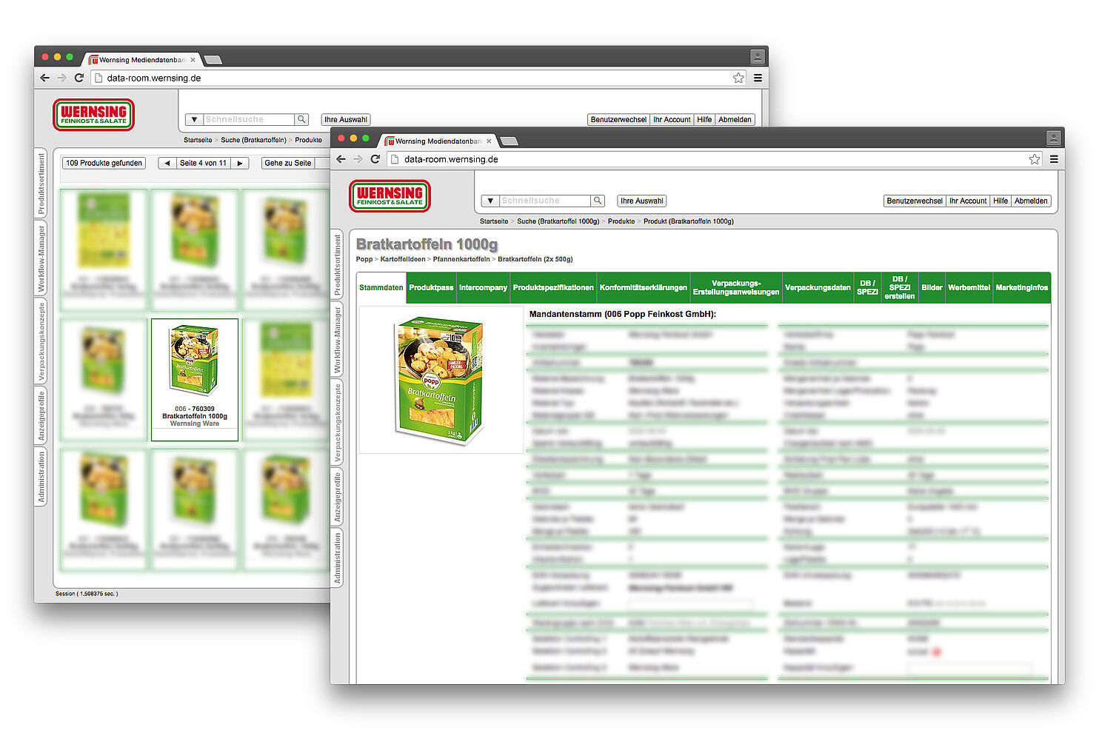The image size is (1099, 733).
Task: Open Workflow-Manager side tab in rear window
Action: 41,258
